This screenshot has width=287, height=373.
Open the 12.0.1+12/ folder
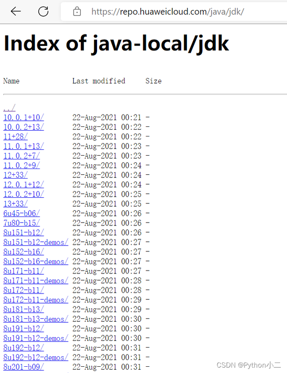point(23,185)
